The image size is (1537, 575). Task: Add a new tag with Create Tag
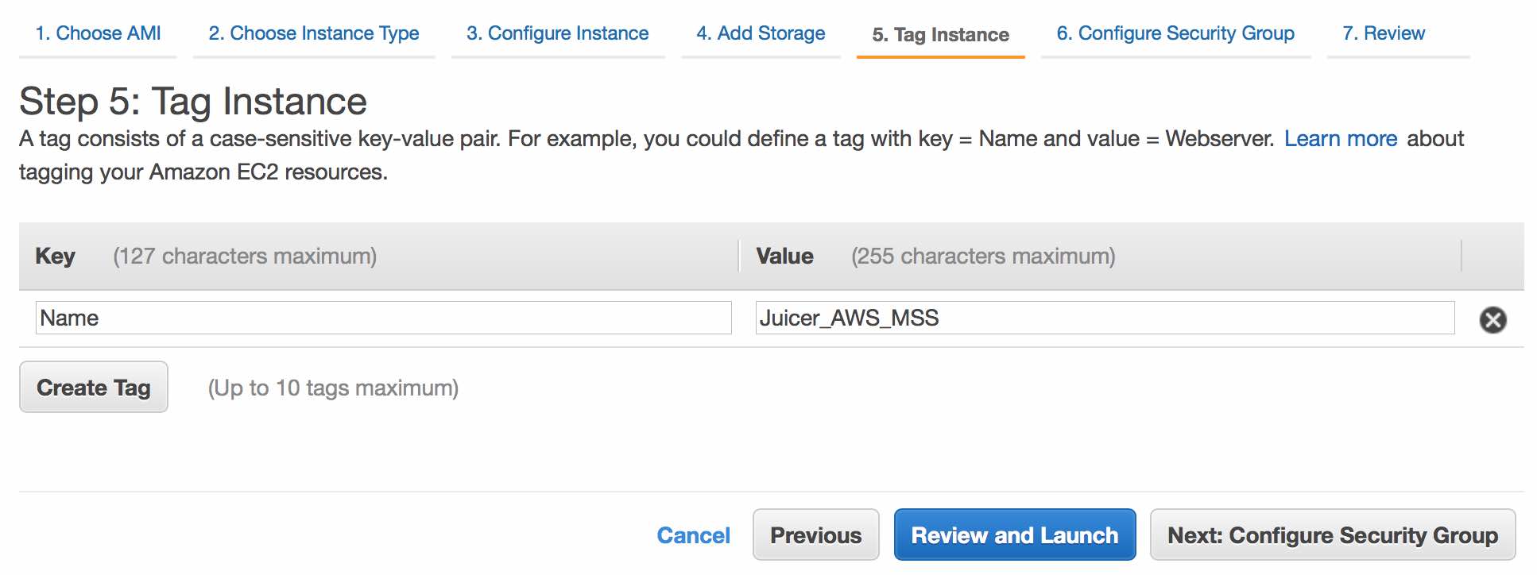click(94, 388)
